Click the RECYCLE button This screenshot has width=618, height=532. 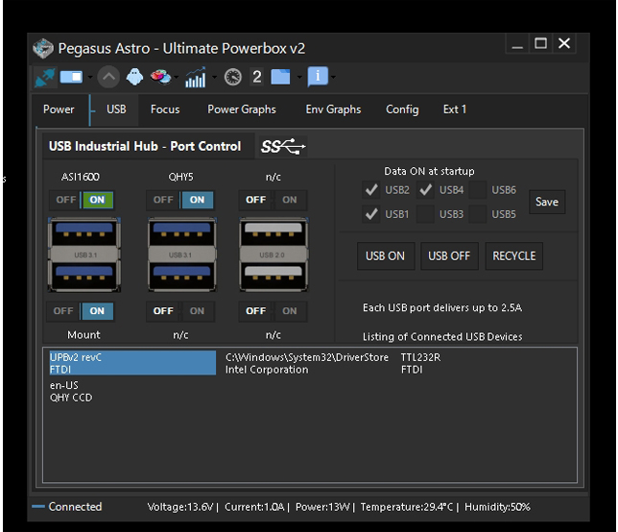tap(514, 256)
